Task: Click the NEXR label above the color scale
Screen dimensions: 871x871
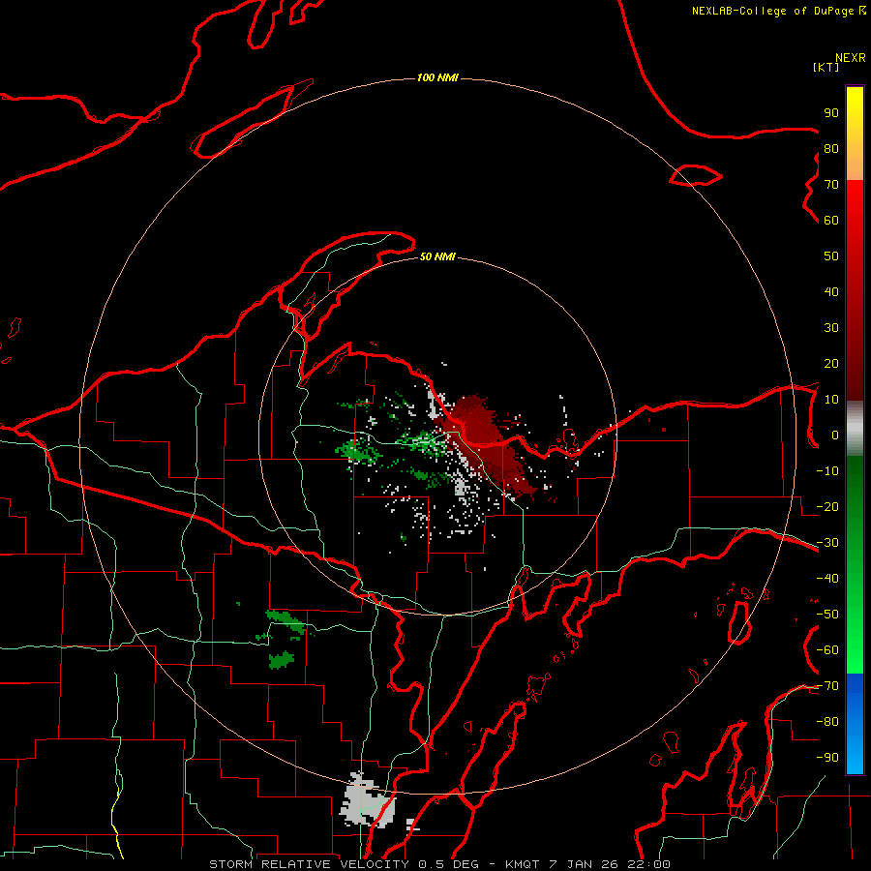Action: (850, 58)
